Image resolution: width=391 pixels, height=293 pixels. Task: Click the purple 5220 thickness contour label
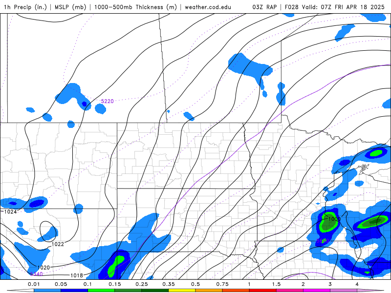[107, 101]
